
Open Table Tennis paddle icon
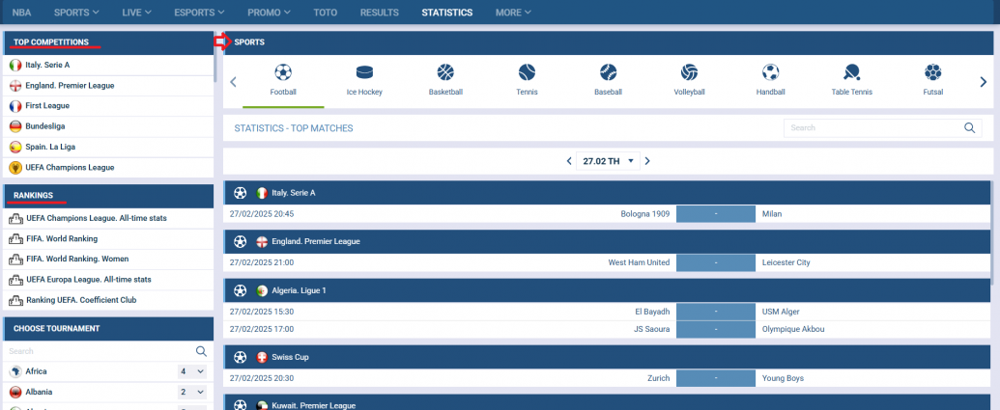tap(851, 72)
